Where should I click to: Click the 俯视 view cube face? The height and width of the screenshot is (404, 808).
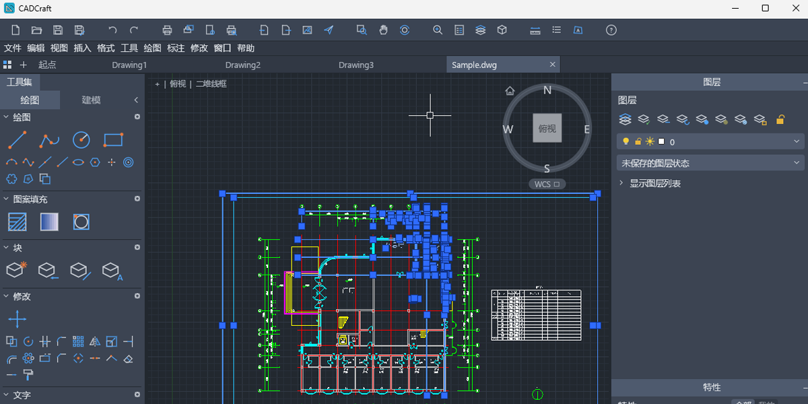(x=547, y=128)
